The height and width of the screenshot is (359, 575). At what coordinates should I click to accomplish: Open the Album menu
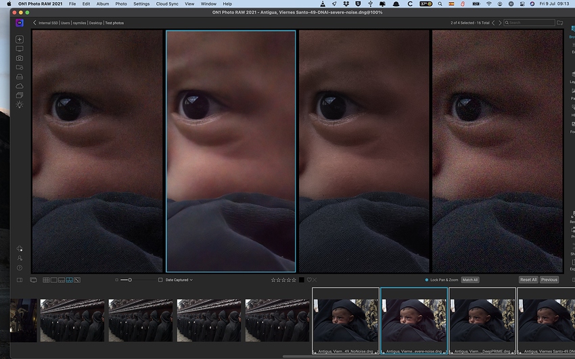click(x=102, y=4)
